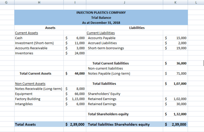Viewport: 204px width, 132px height.
Task: Select the Retained Earnings 1,02,000 amount
Action: coord(175,99)
